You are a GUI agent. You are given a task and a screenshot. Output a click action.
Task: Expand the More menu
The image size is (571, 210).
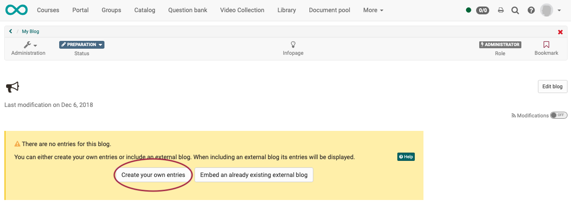pos(373,10)
